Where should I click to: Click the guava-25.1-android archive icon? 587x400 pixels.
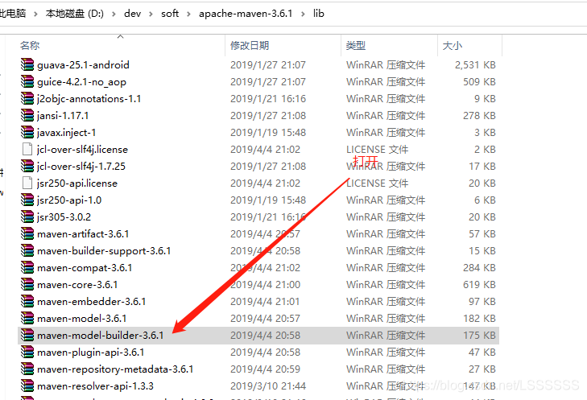[x=27, y=64]
